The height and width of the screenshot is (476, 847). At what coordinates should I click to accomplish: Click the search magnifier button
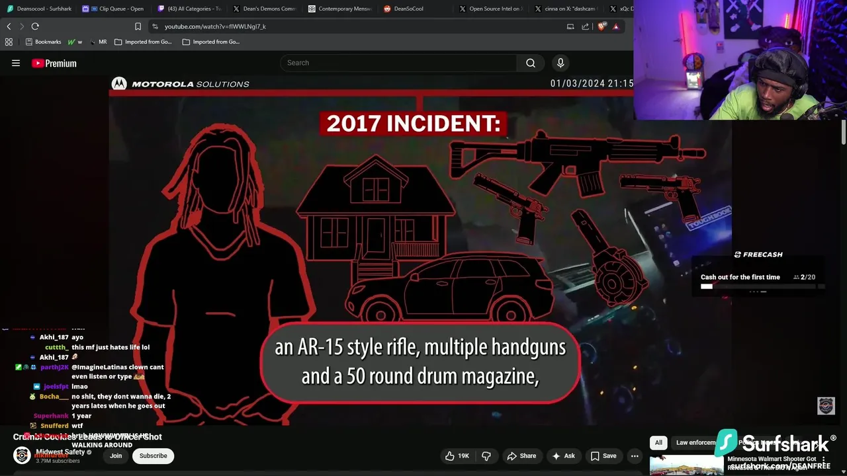coord(531,63)
